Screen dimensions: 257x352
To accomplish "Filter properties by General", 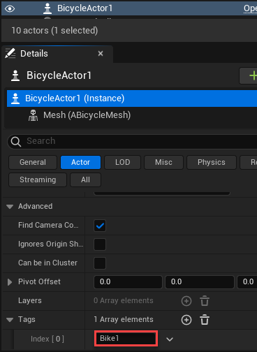I will [x=33, y=162].
